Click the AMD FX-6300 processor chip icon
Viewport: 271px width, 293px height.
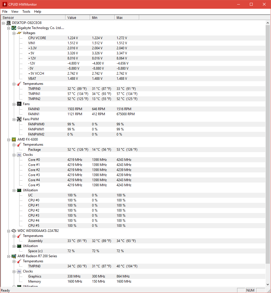point(14,139)
